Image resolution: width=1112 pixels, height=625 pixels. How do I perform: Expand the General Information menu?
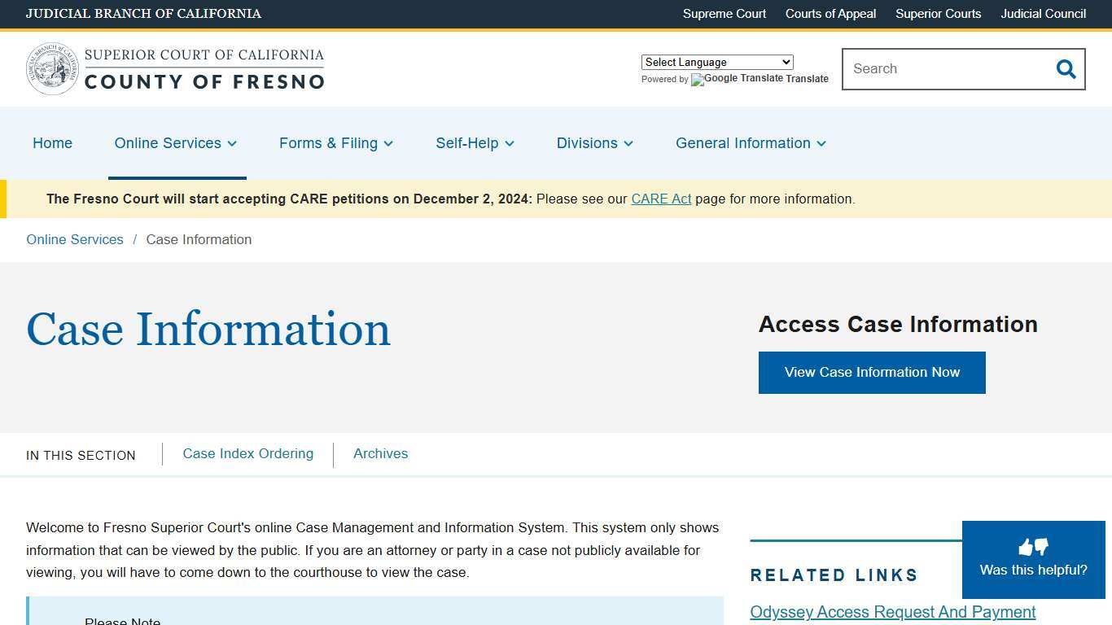tap(750, 143)
